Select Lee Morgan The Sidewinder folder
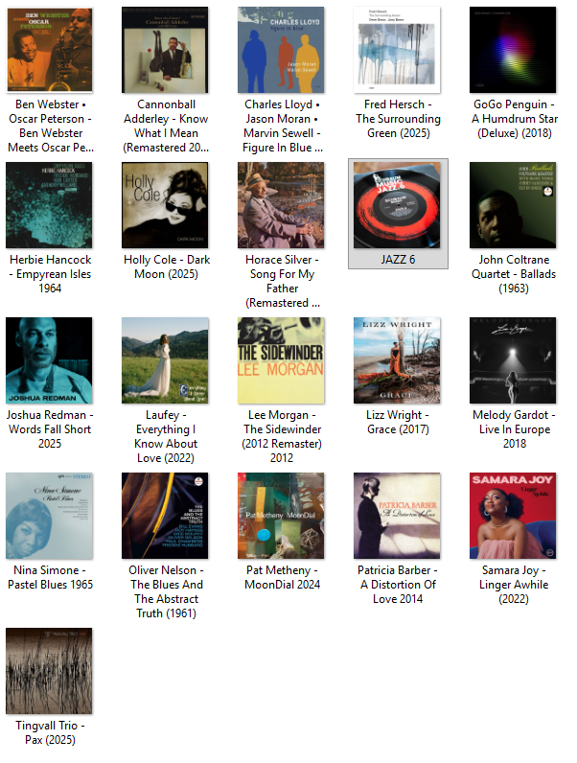 281,391
